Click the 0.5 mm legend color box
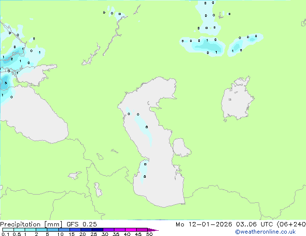The height and width of the screenshot is (236, 306). pyautogui.click(x=19, y=230)
